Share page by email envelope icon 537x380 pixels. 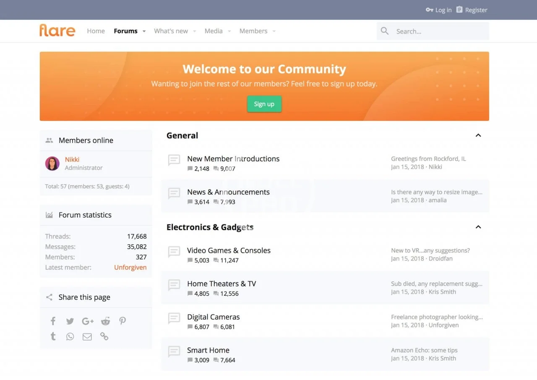point(87,337)
